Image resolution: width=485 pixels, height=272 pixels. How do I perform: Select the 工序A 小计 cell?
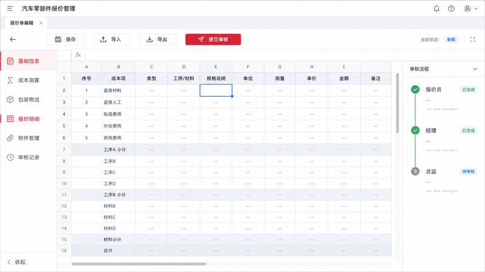pos(118,149)
